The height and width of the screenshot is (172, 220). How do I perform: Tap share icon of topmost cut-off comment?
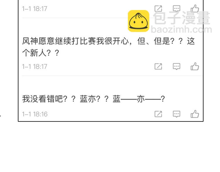click(158, 9)
